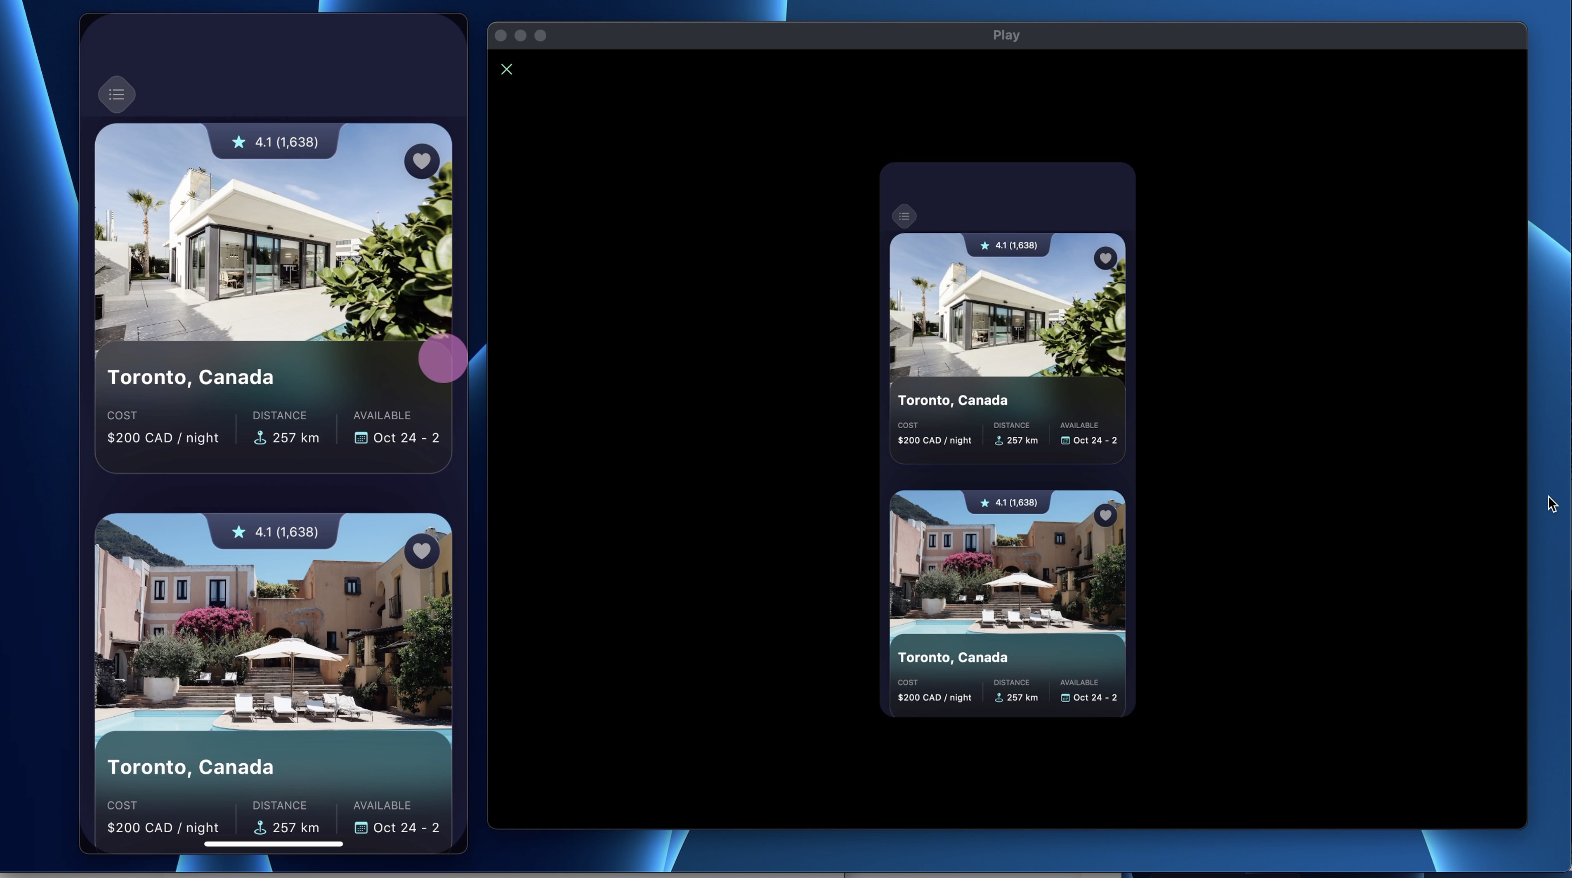Screen dimensions: 1572x878
Task: Click star rating badge on Play window top card
Action: click(x=1008, y=245)
